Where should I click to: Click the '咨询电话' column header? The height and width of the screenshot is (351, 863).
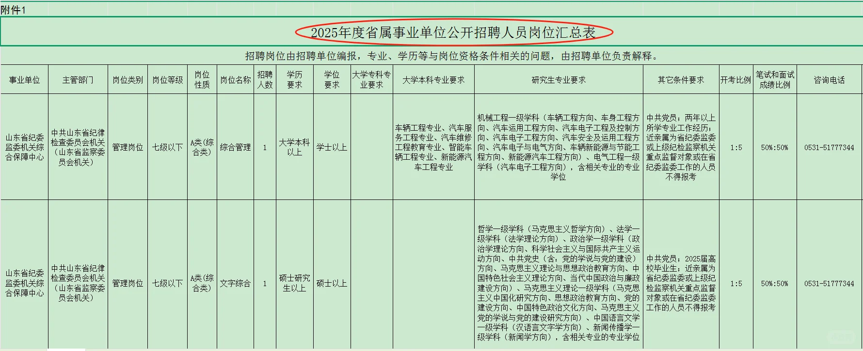(829, 80)
